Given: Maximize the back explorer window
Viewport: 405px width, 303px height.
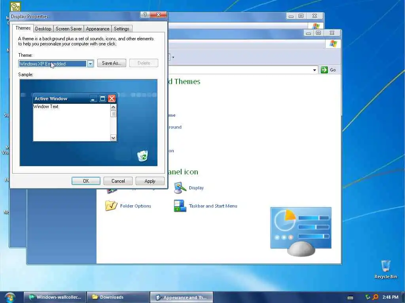Looking at the screenshot, I should point(301,16).
